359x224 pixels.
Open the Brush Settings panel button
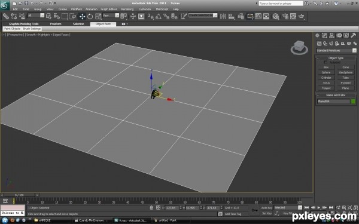[32, 29]
